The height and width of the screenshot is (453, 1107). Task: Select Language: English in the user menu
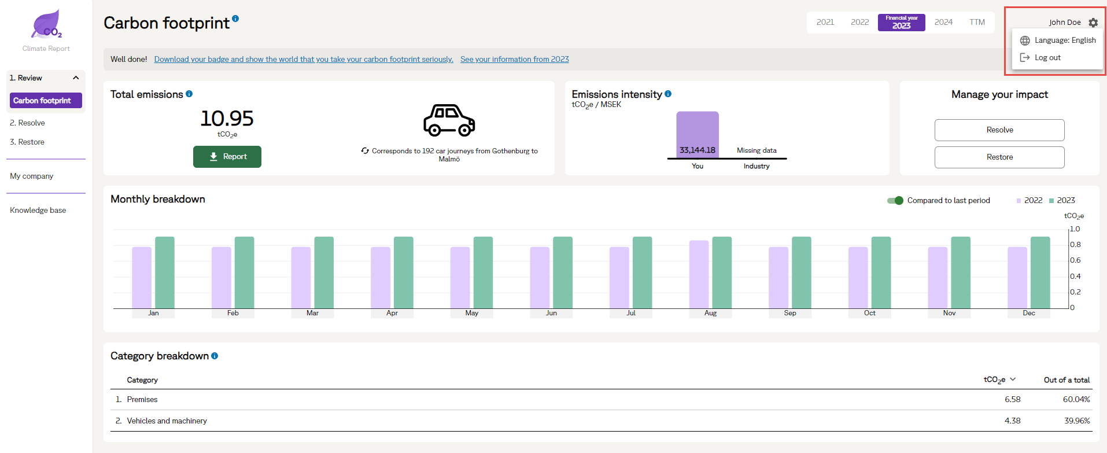click(x=1058, y=40)
